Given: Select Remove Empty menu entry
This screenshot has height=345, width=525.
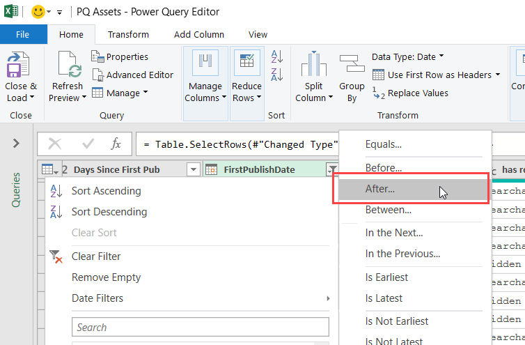Looking at the screenshot, I should 106,277.
